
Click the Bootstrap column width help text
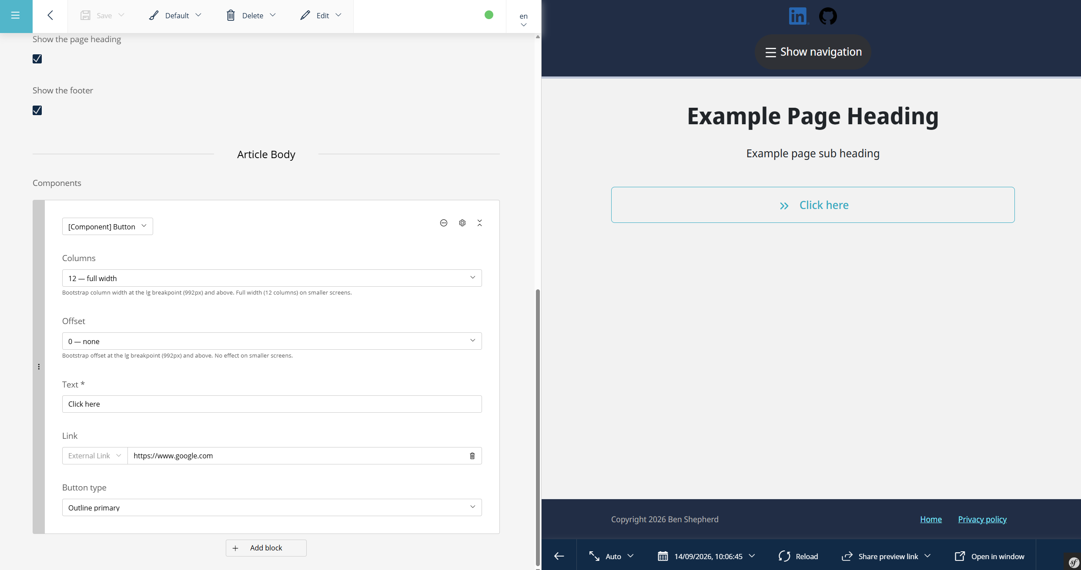[x=207, y=292]
